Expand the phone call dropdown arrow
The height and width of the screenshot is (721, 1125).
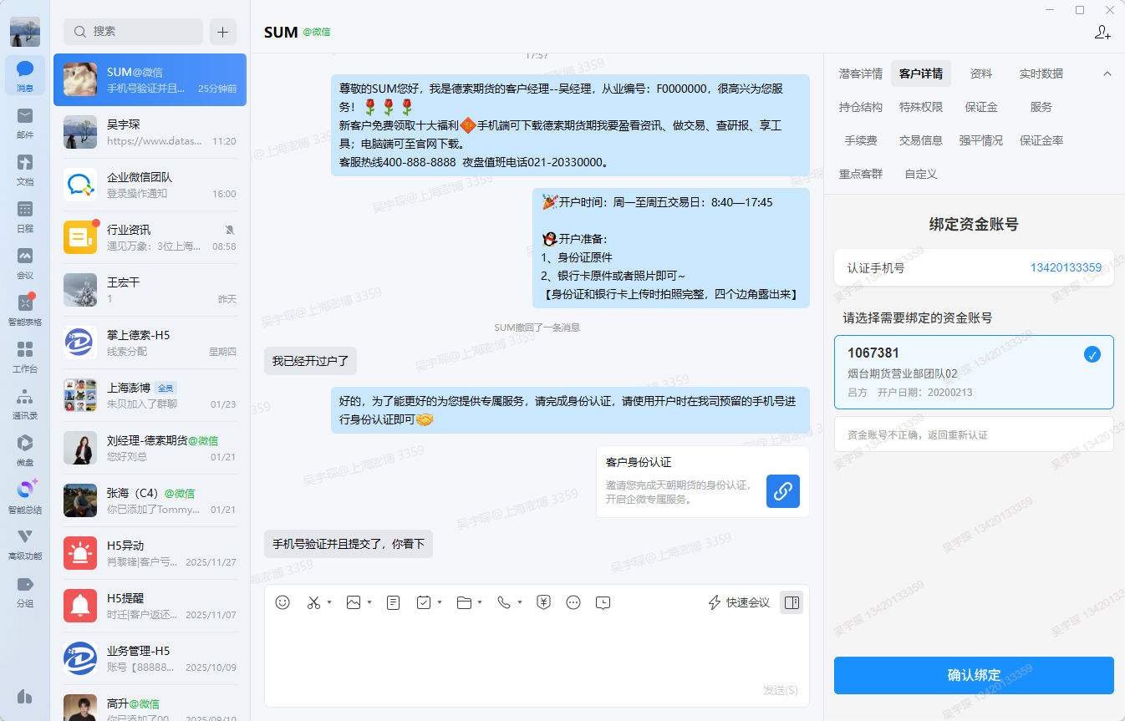(x=520, y=602)
